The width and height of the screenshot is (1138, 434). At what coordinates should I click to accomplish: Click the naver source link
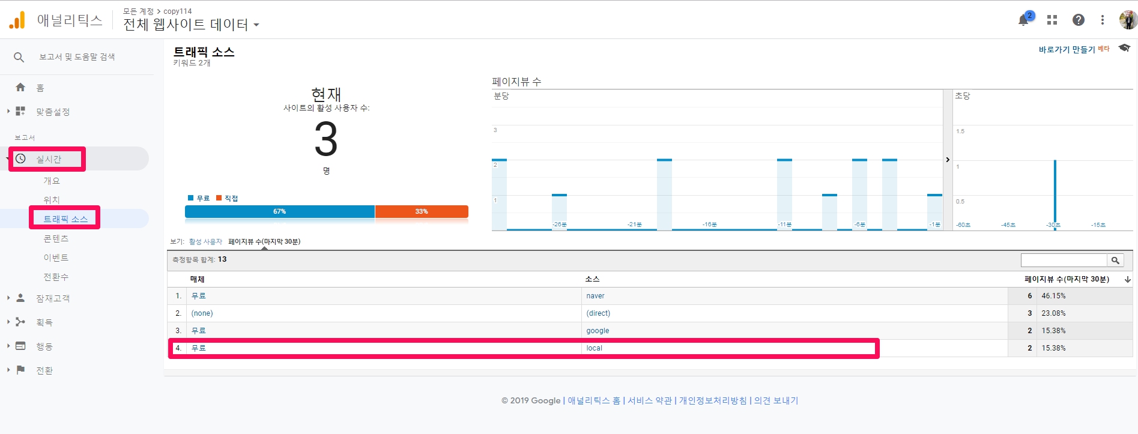[x=595, y=296]
